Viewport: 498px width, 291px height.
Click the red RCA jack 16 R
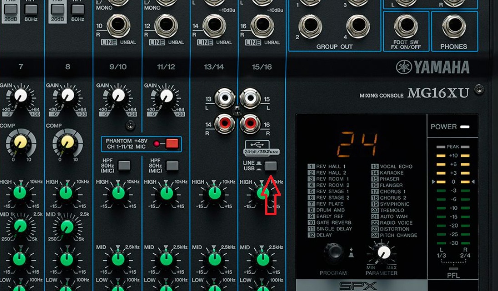coord(250,123)
